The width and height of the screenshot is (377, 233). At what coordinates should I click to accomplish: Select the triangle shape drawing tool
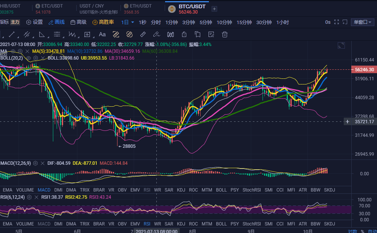42,35
